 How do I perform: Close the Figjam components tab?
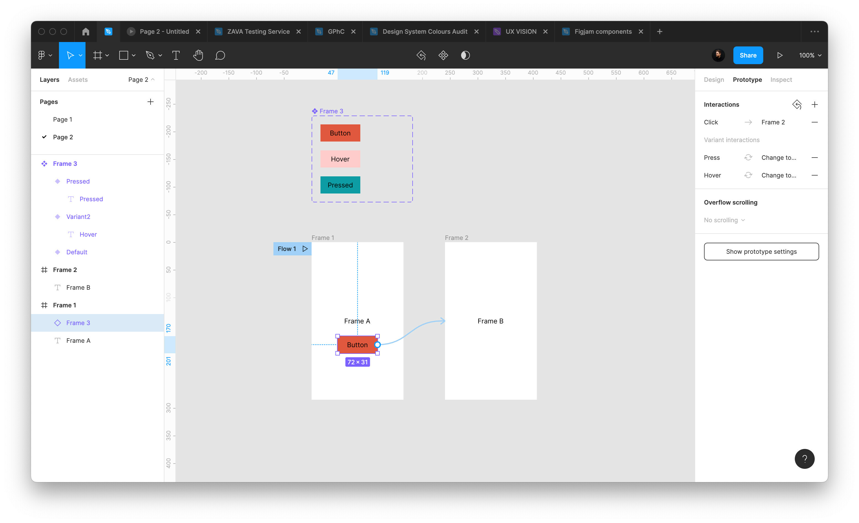coord(641,31)
